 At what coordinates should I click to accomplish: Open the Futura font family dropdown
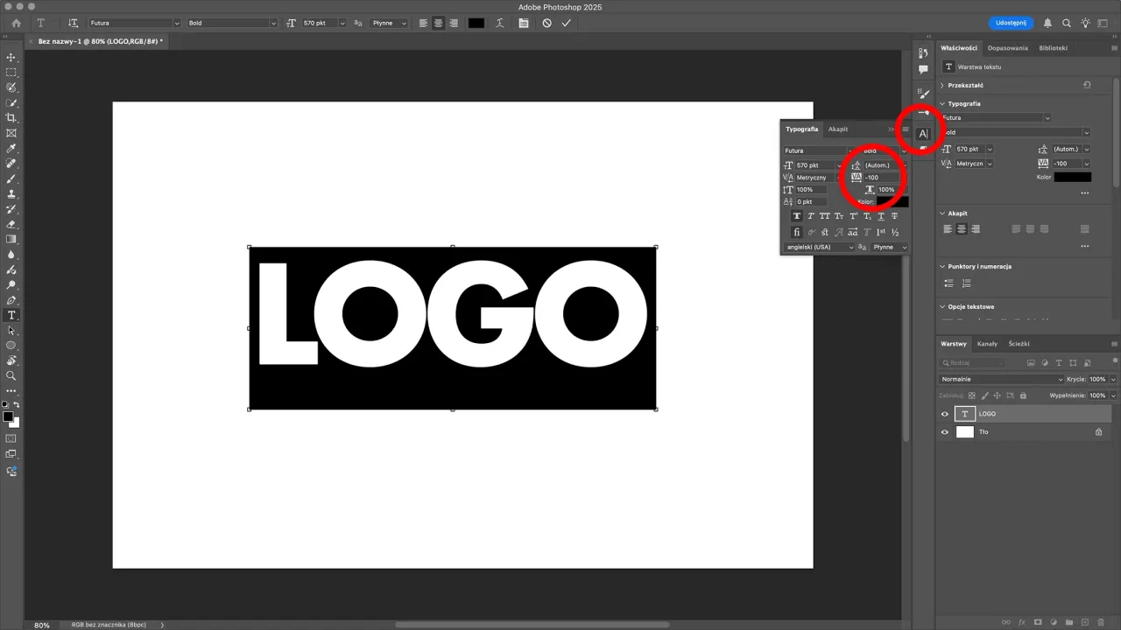pos(816,150)
